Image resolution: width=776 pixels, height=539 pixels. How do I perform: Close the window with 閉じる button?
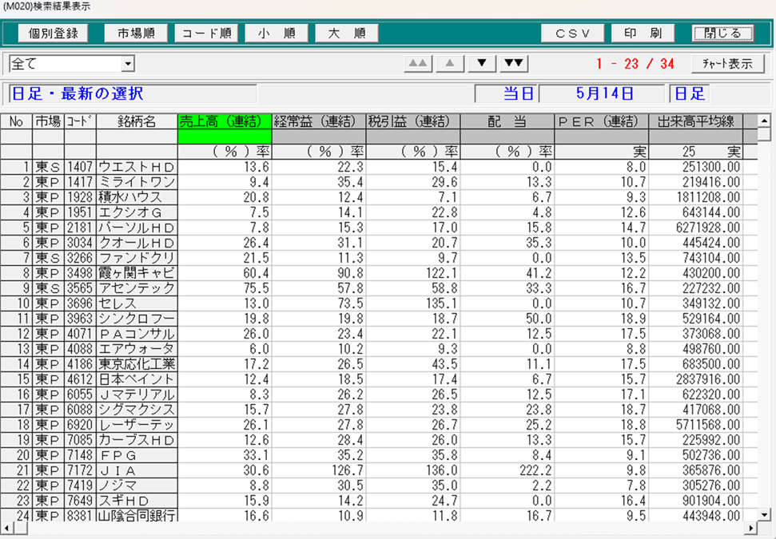tap(723, 33)
